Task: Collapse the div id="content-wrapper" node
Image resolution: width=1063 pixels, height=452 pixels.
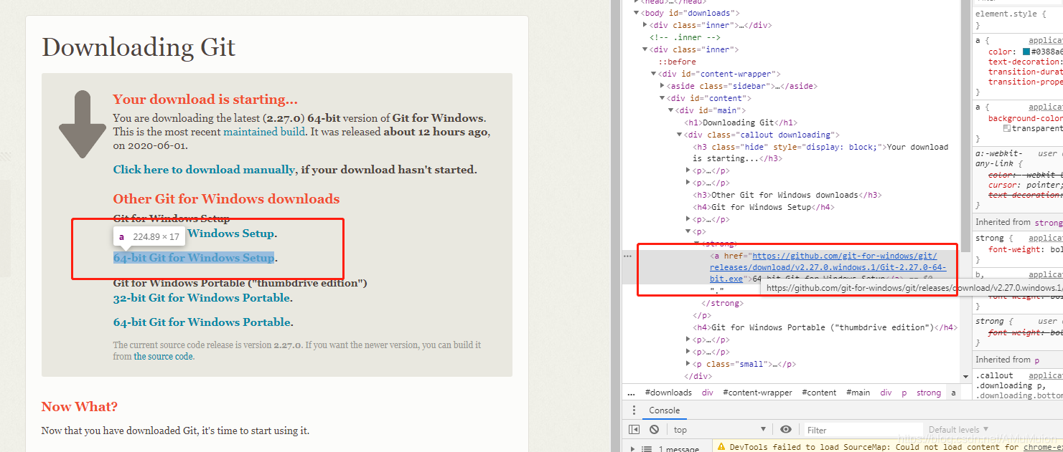Action: (653, 74)
